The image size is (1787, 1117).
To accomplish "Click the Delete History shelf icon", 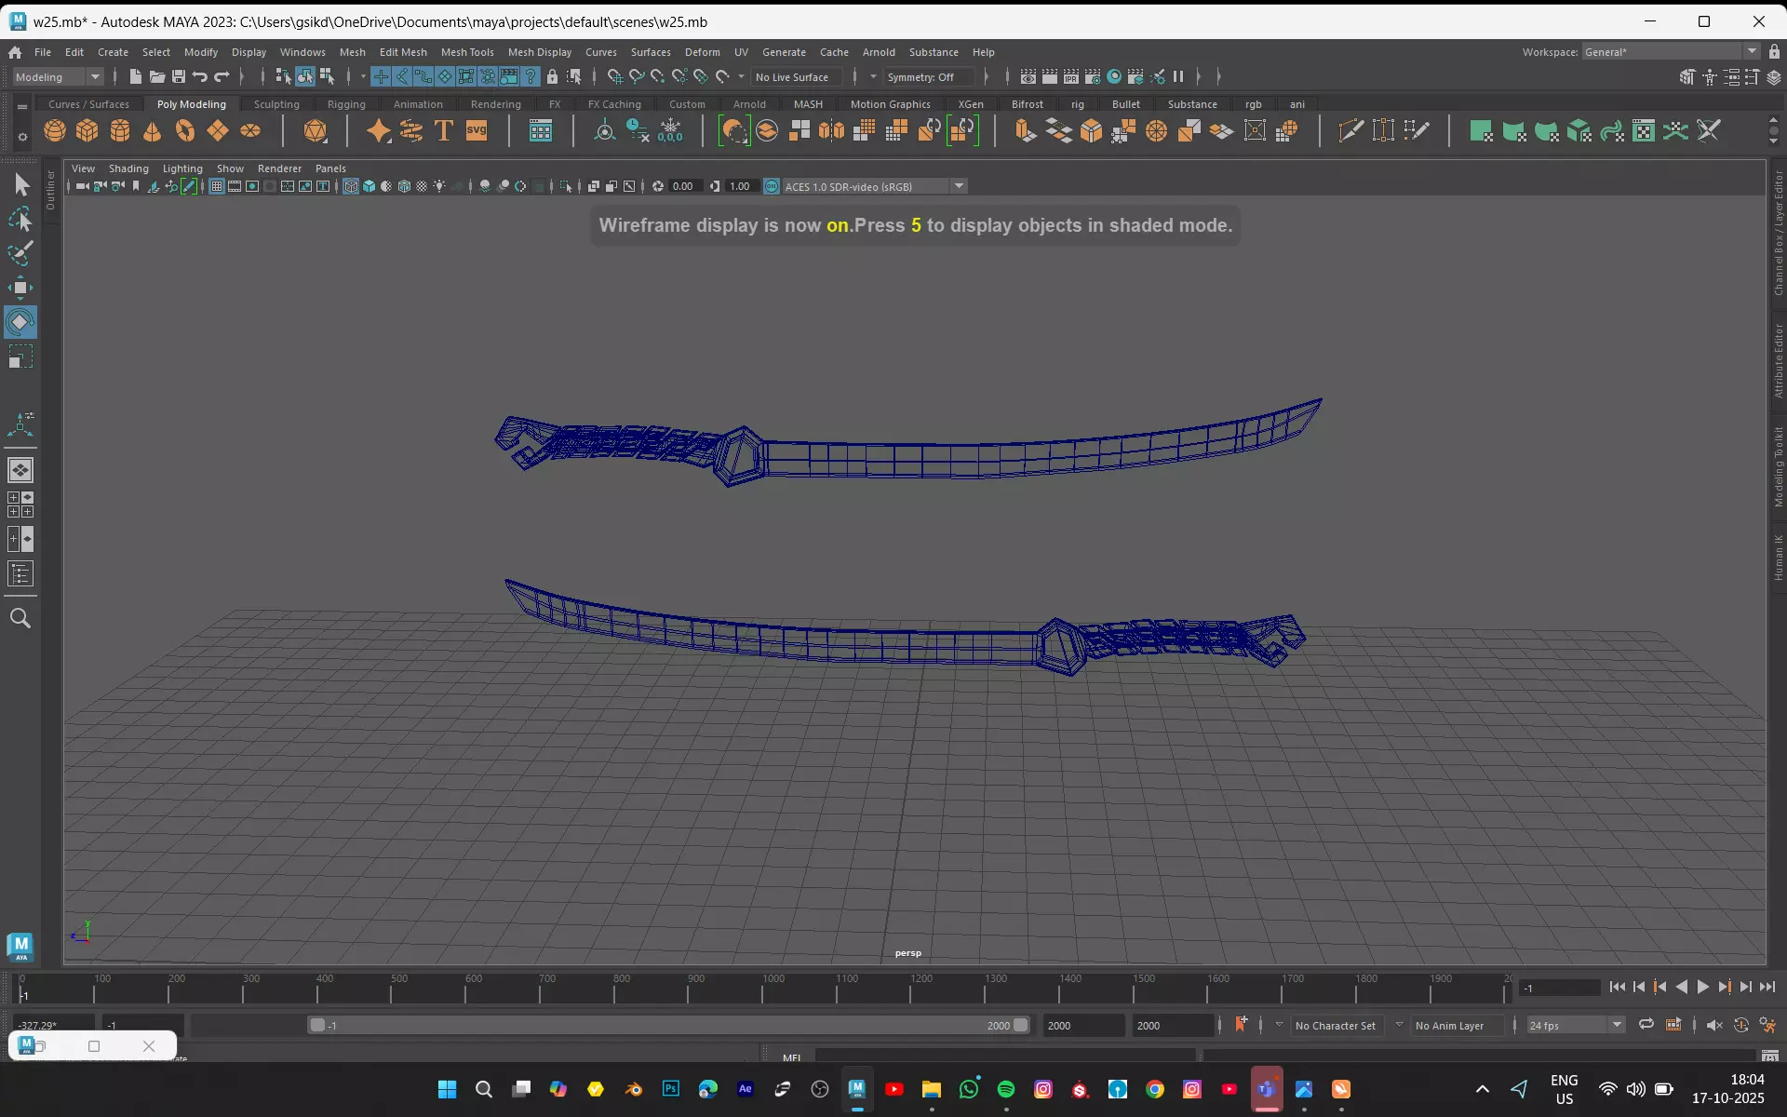I will pos(638,131).
